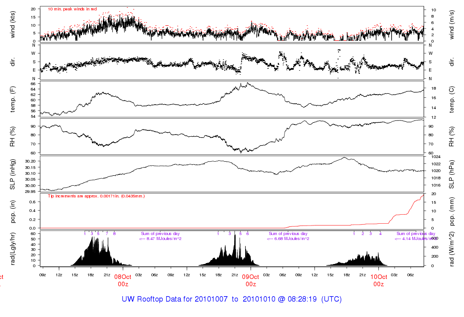Click the "54" tick on temp. (F) axis
Screen dimensions: 464x317
click(x=33, y=116)
